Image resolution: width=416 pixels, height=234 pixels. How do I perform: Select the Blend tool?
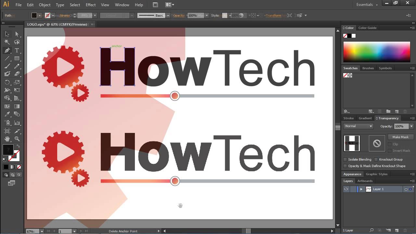(x=17, y=114)
